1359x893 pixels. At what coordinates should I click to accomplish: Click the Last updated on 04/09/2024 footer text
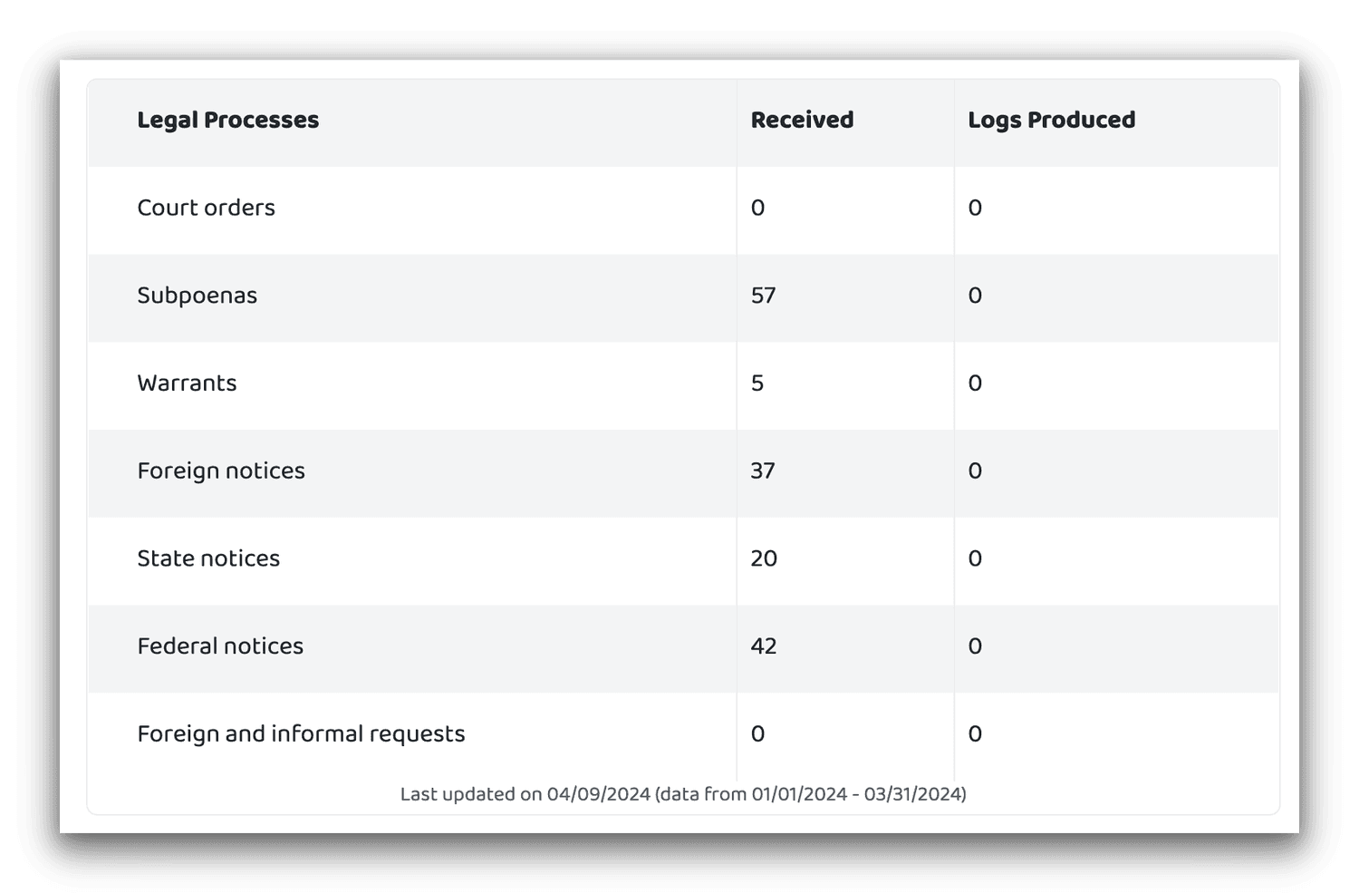click(x=683, y=794)
